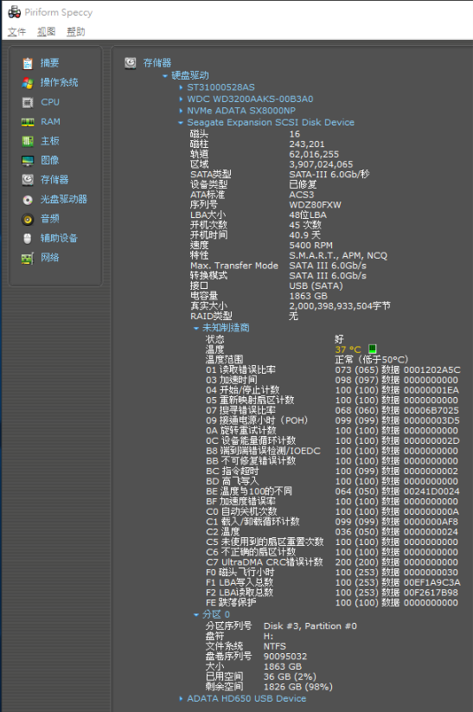This screenshot has height=712, width=473.
Task: Select the 主板 motherboard icon
Action: (x=28, y=141)
